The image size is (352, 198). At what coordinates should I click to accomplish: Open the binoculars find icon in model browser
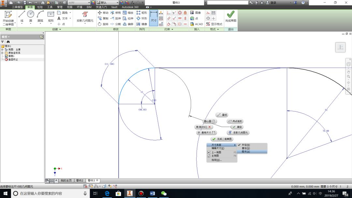tap(8, 42)
